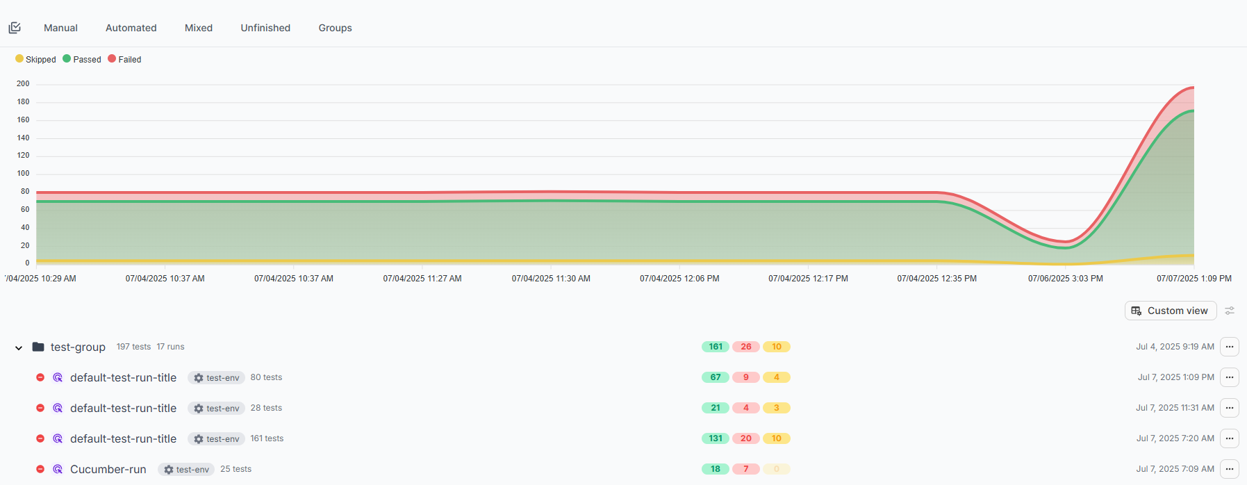Click the run icon of the 161 tests run

(58, 438)
